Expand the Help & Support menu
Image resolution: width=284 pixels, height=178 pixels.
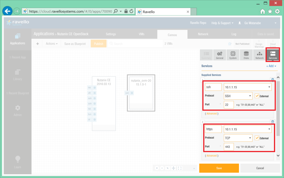tap(222, 23)
